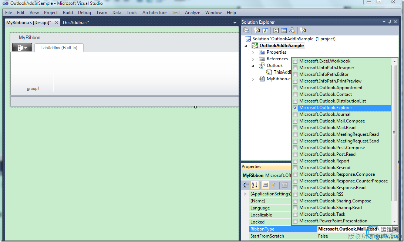The width and height of the screenshot is (404, 242).
Task: Check Microsoft.Outlook.Task checkbox
Action: 295,214
